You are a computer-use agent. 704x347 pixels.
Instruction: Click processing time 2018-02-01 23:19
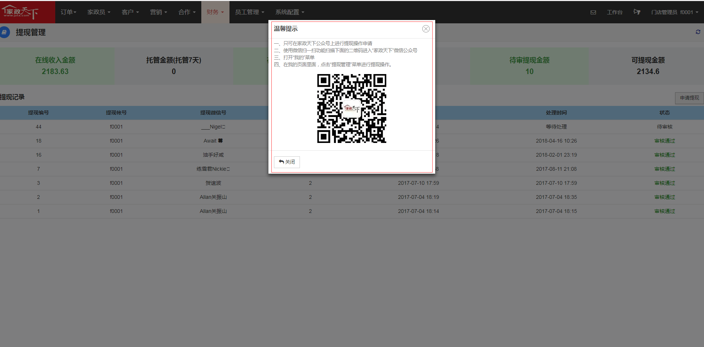pos(556,155)
